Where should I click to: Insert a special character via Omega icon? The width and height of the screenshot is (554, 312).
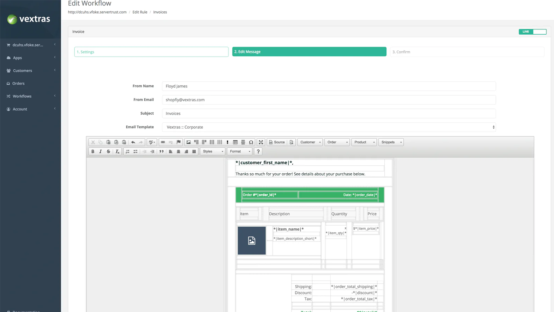click(251, 142)
